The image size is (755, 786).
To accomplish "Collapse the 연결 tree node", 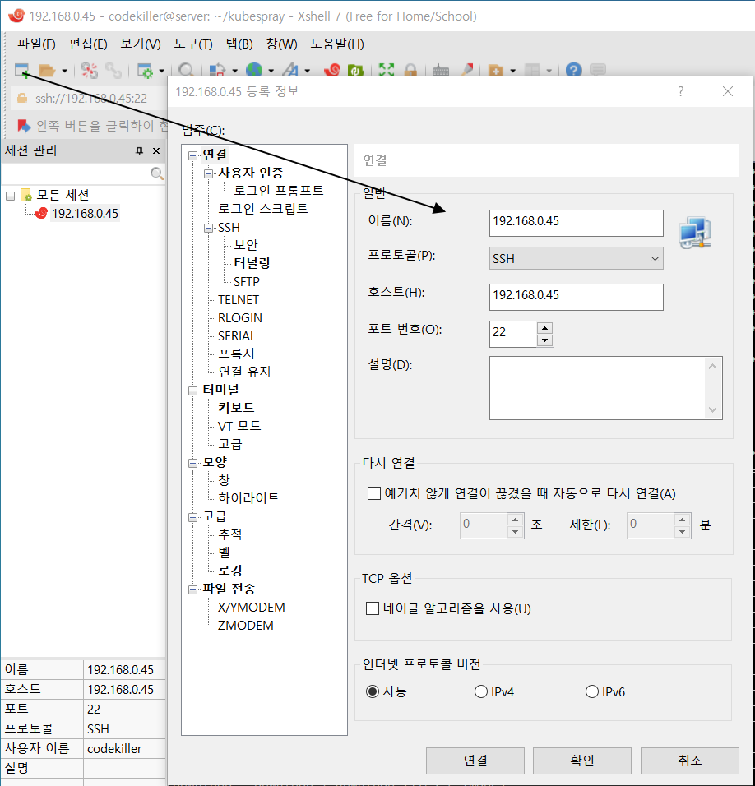I will pyautogui.click(x=192, y=154).
